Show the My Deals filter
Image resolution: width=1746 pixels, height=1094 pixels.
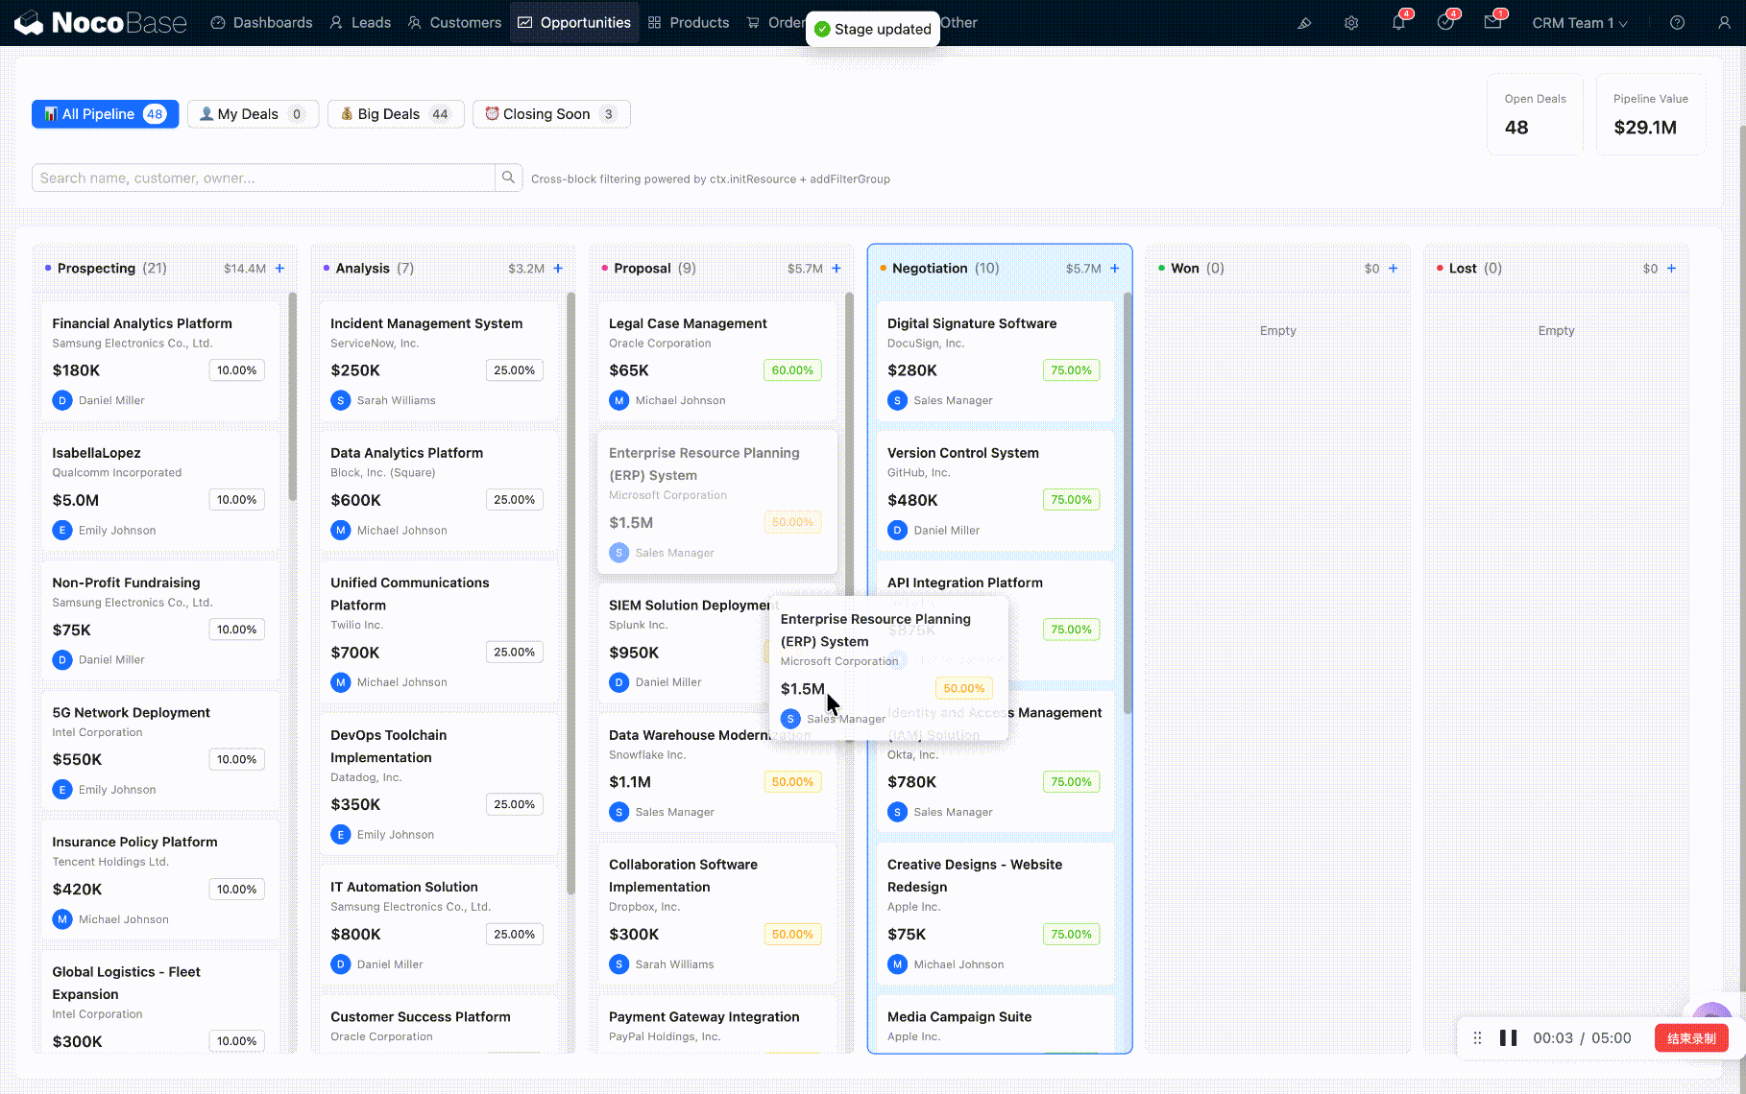252,114
